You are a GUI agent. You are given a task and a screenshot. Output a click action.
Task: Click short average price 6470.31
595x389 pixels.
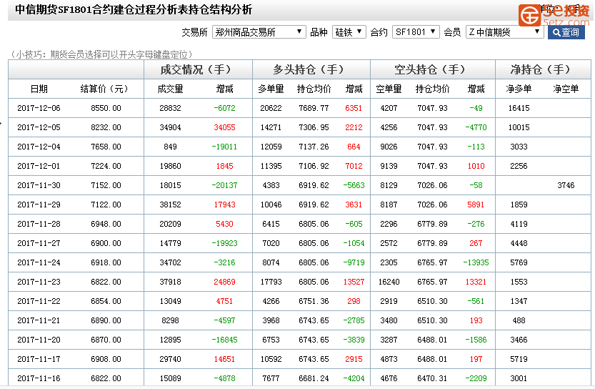(x=432, y=378)
